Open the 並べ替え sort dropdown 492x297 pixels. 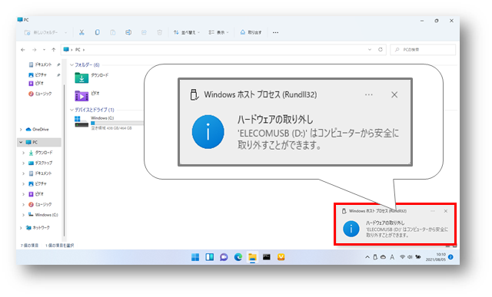187,32
